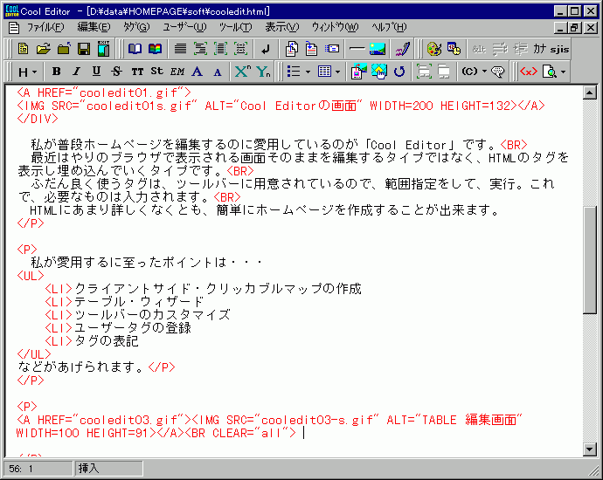The height and width of the screenshot is (480, 603).
Task: Open the ツール(T) menu
Action: point(236,27)
